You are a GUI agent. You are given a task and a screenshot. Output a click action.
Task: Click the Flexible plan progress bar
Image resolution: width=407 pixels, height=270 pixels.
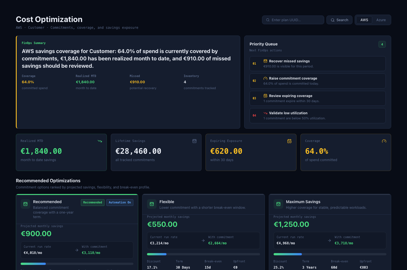203,254
